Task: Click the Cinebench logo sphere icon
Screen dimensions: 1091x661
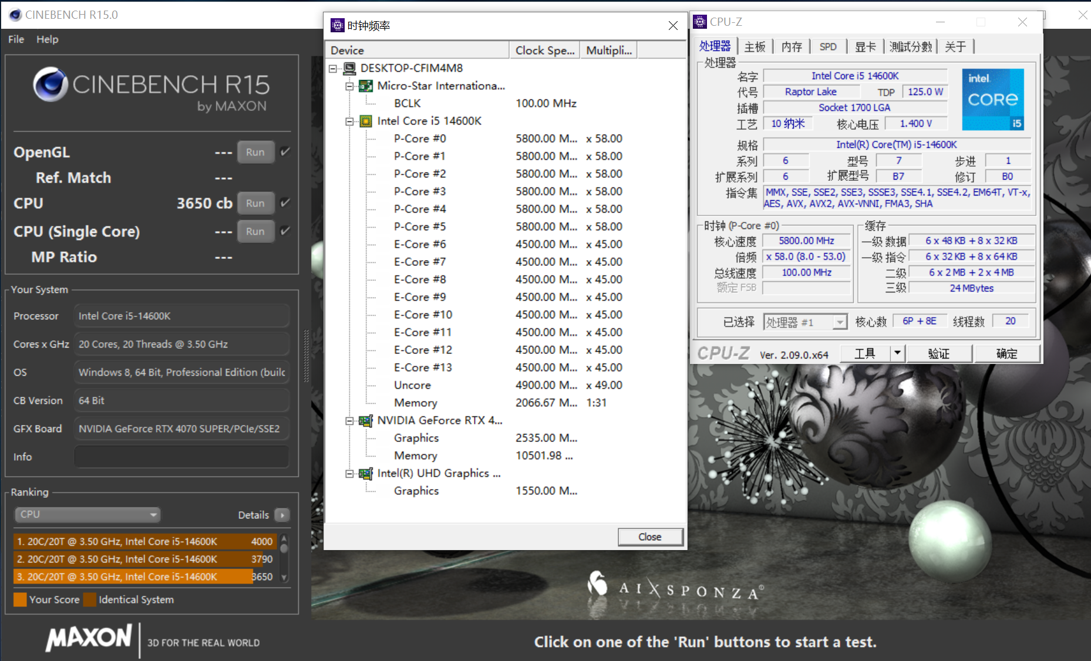Action: pyautogui.click(x=50, y=85)
